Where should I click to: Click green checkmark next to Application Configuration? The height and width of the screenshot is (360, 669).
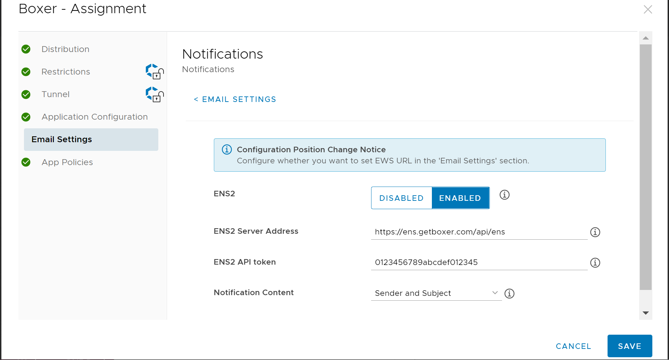point(26,117)
